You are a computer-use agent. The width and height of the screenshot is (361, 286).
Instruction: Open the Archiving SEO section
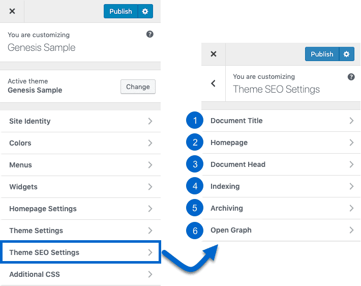[281, 208]
